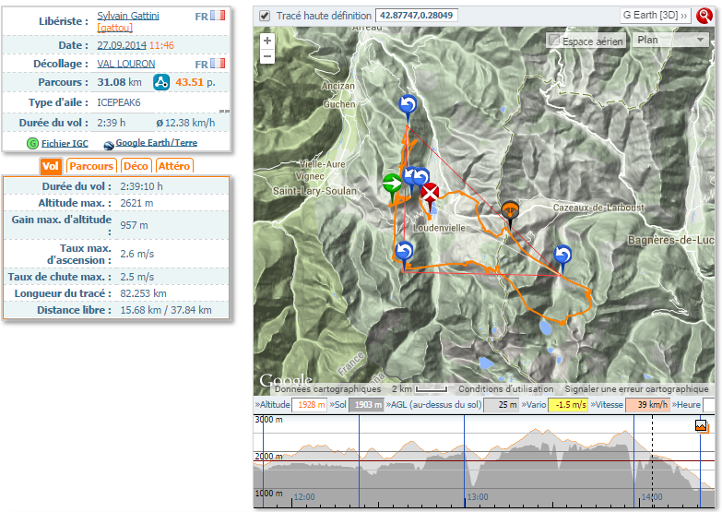This screenshot has height=512, width=722.
Task: Click the Saint-Lary-Soulan label on map
Action: point(314,191)
